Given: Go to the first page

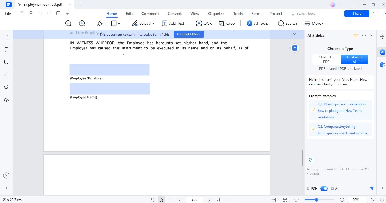Looking at the screenshot, I should (x=171, y=200).
